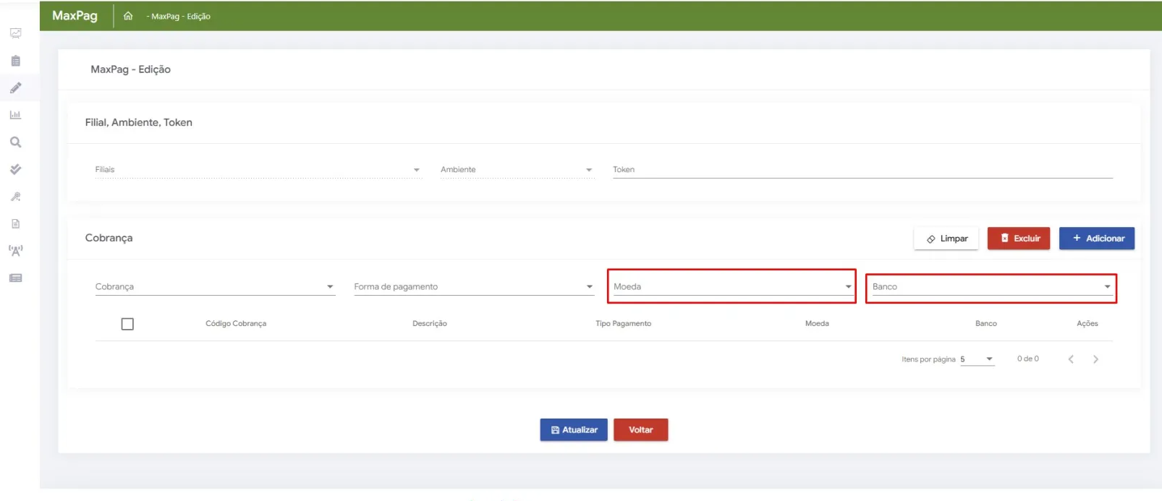Click the bar chart sidebar icon
This screenshot has height=501, width=1162.
[15, 115]
